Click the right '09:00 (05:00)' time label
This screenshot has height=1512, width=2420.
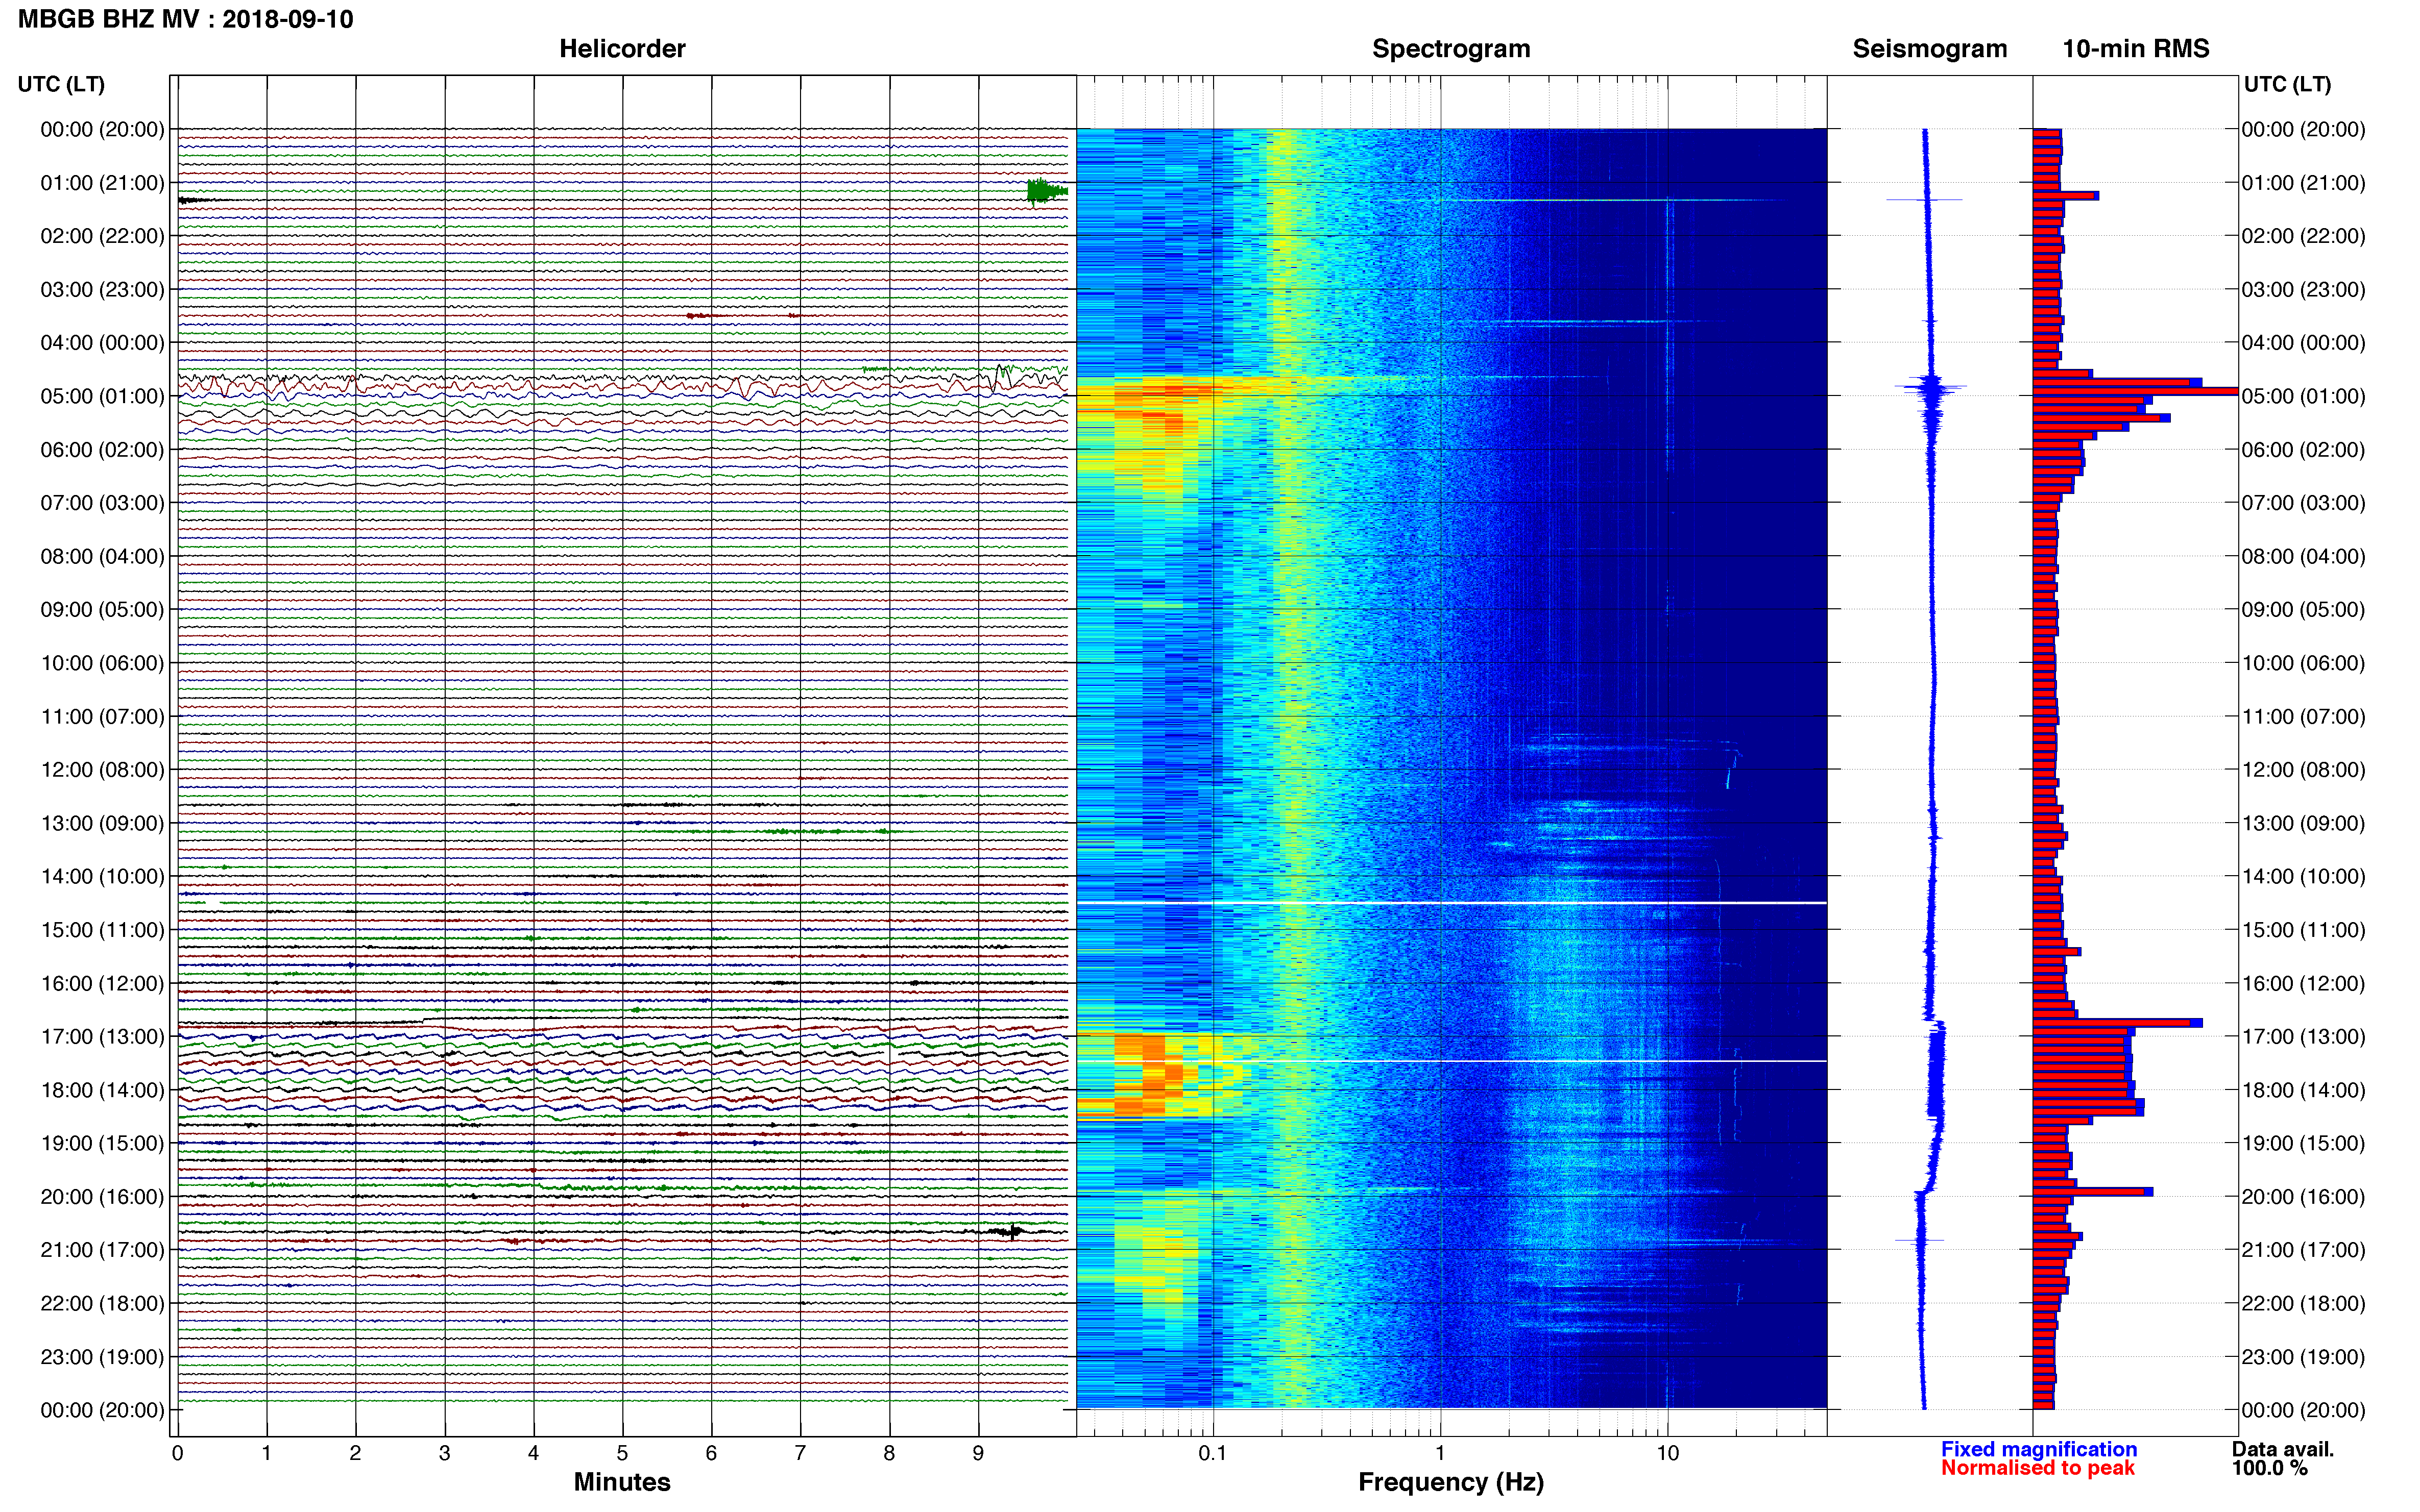pos(2303,610)
